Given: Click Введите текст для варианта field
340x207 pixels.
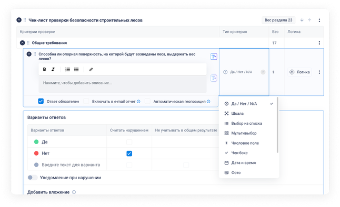Looking at the screenshot, I should pyautogui.click(x=71, y=165).
